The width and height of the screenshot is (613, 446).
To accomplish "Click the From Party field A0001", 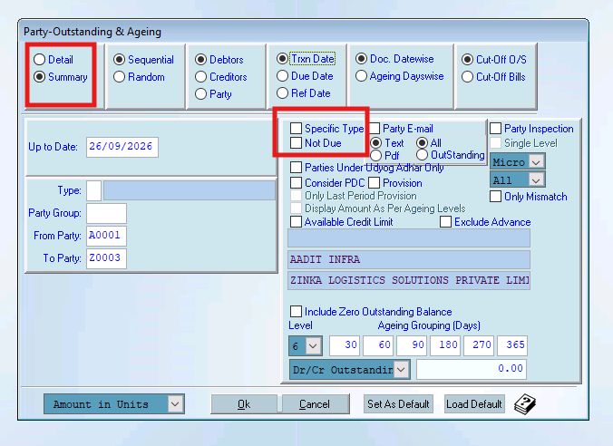I will (106, 236).
